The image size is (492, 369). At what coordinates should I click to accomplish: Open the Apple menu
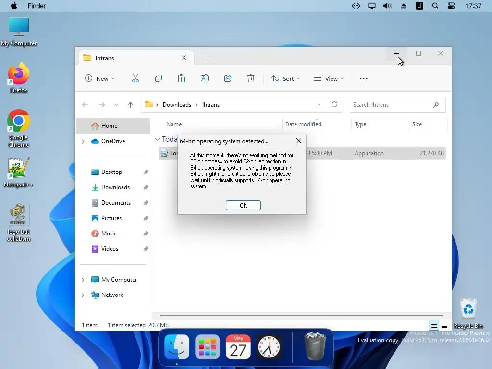click(14, 6)
